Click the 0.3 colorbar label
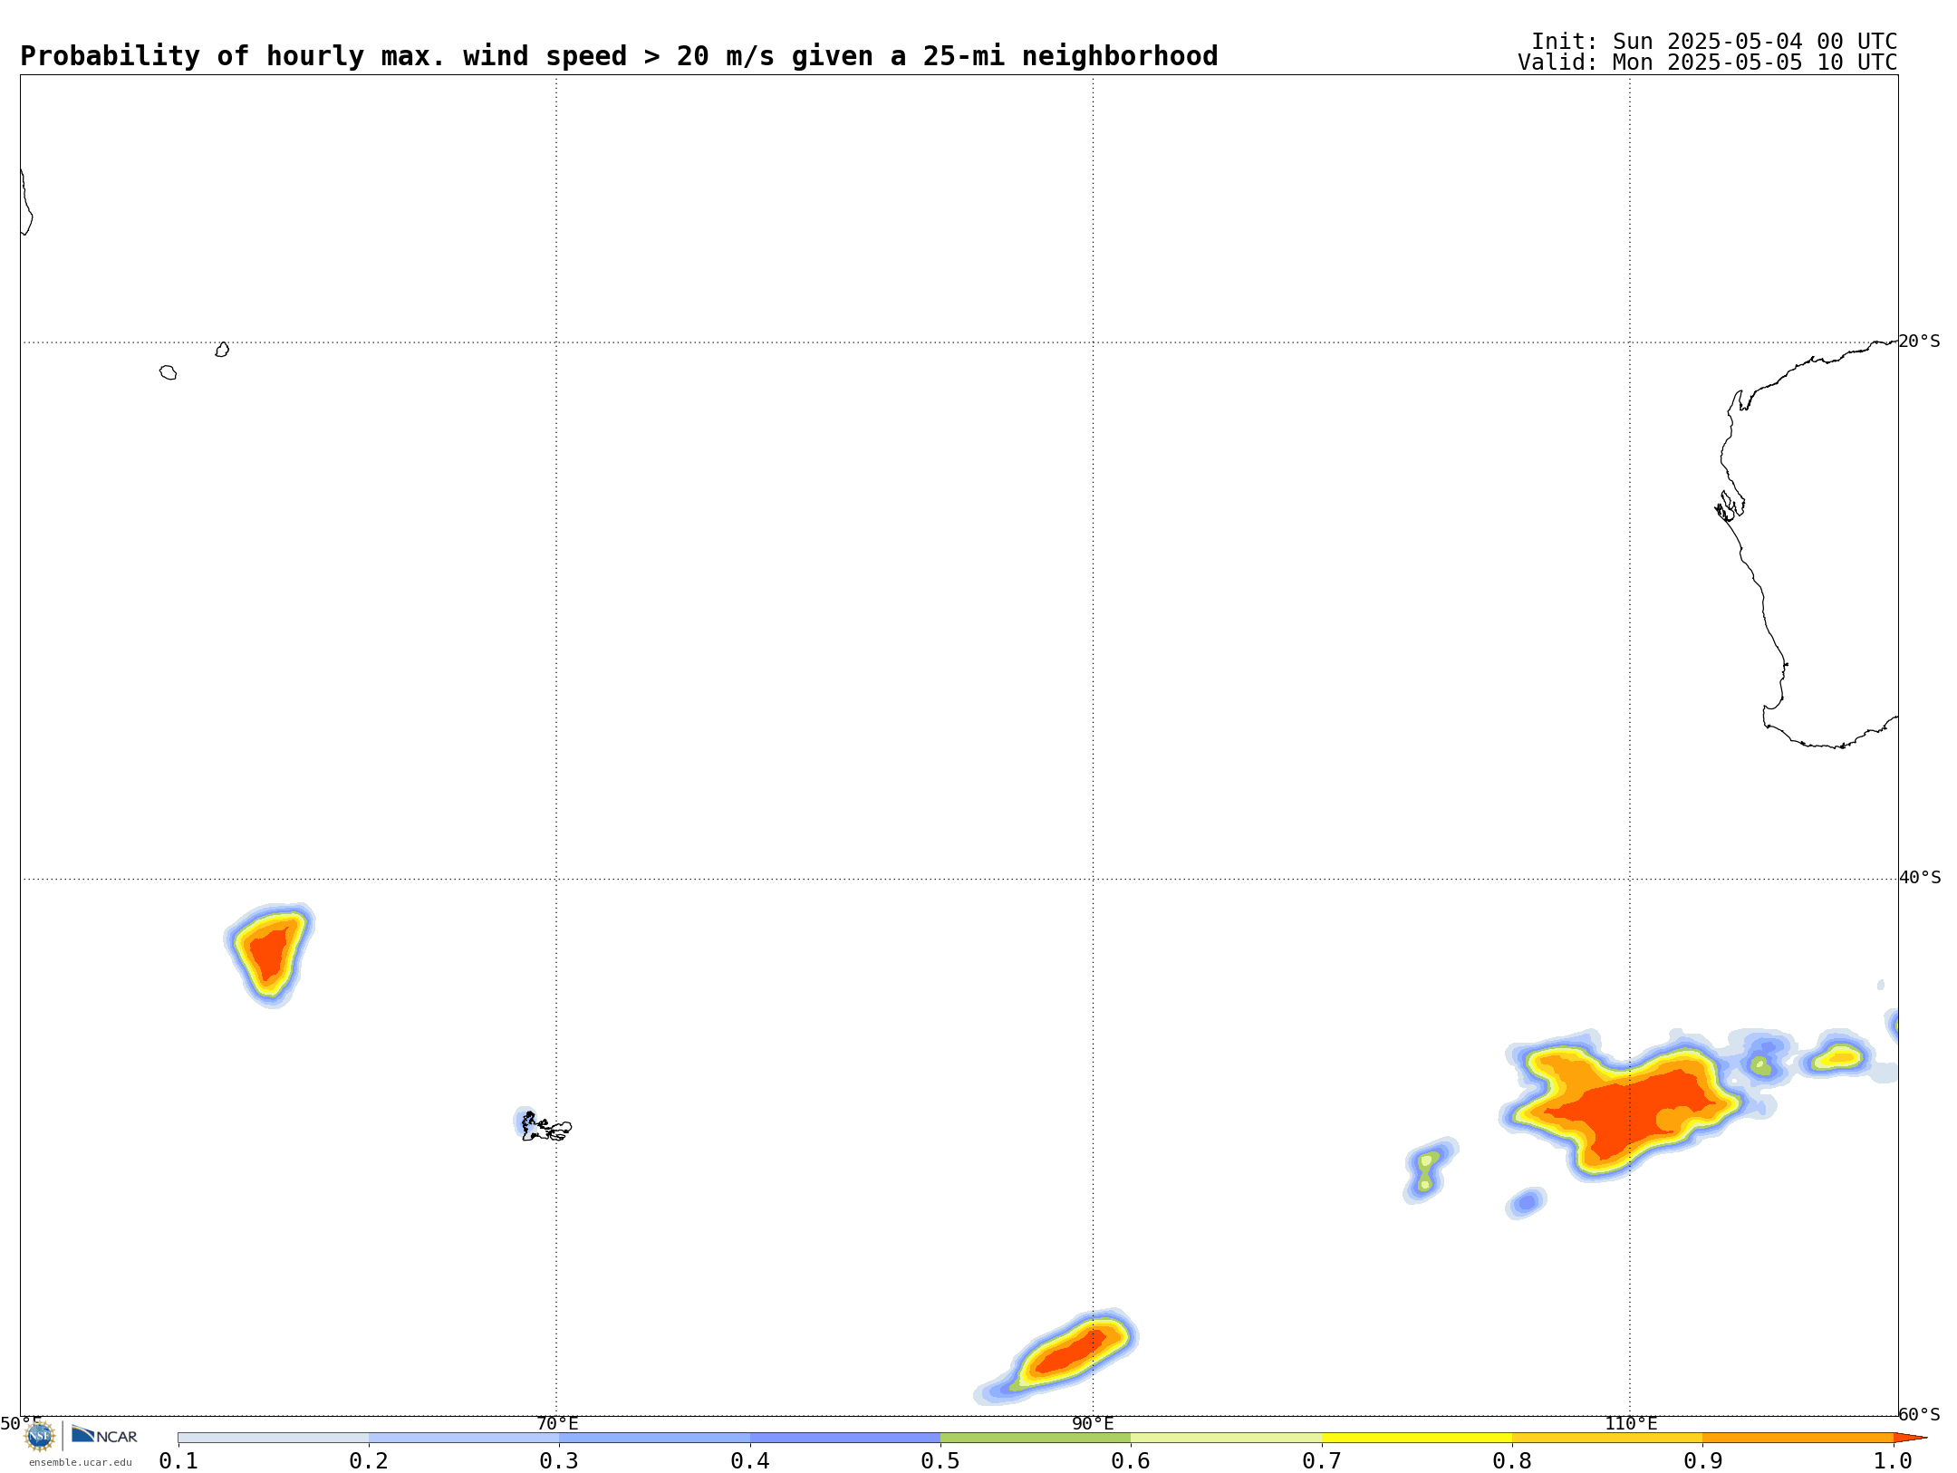Image resolution: width=1957 pixels, height=1473 pixels. coord(559,1460)
